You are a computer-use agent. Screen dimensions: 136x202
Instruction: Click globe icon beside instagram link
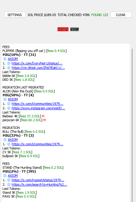(9, 108)
